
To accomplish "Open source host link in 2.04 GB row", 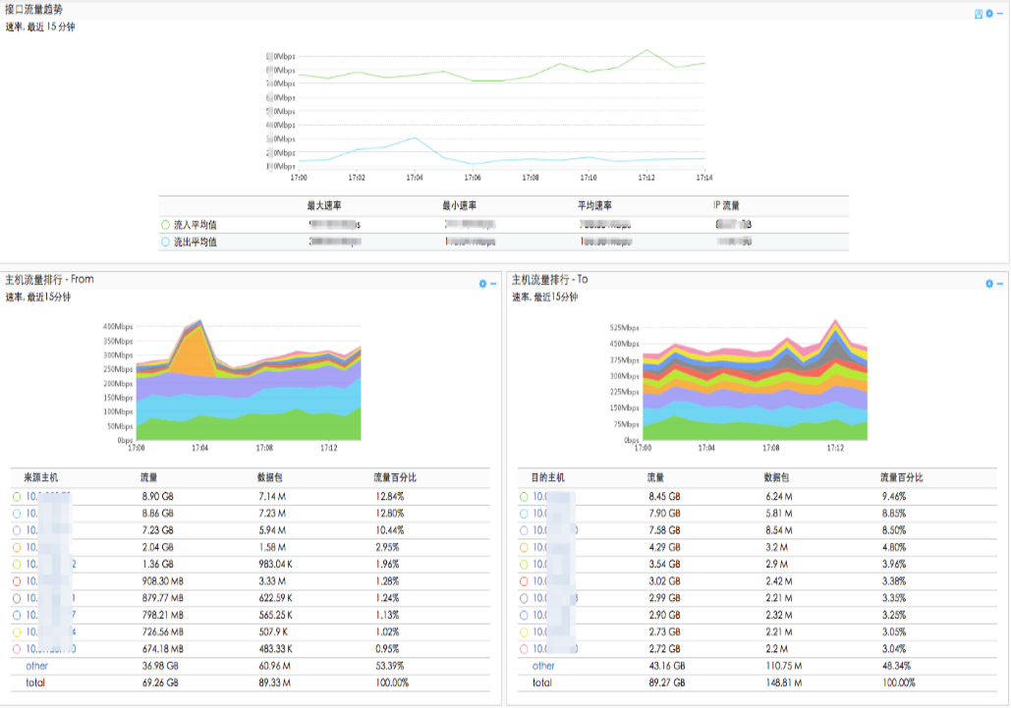I will click(x=48, y=548).
